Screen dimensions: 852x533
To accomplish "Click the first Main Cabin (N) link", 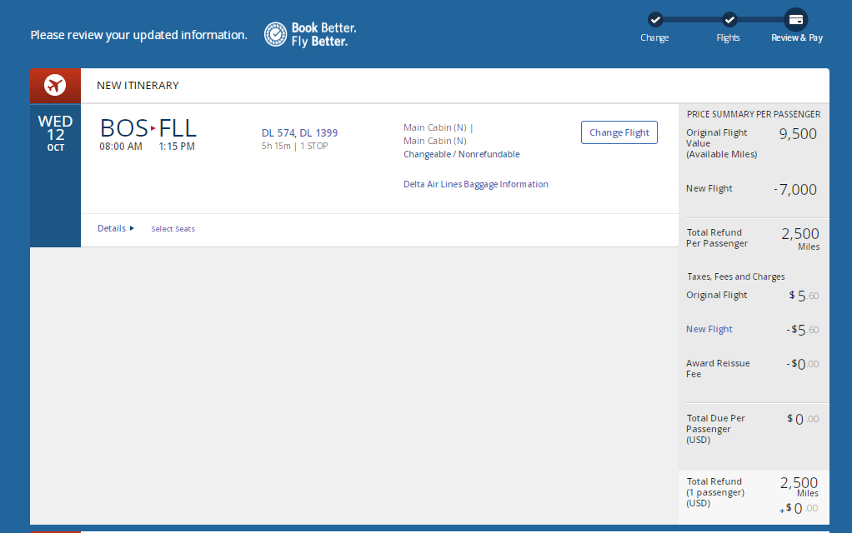I will (x=435, y=127).
